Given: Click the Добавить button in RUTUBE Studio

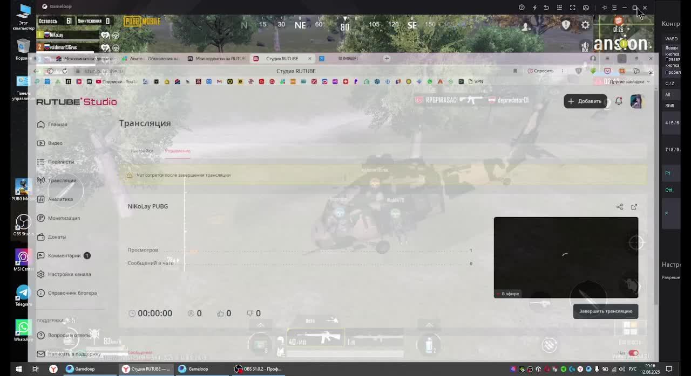Looking at the screenshot, I should (585, 101).
